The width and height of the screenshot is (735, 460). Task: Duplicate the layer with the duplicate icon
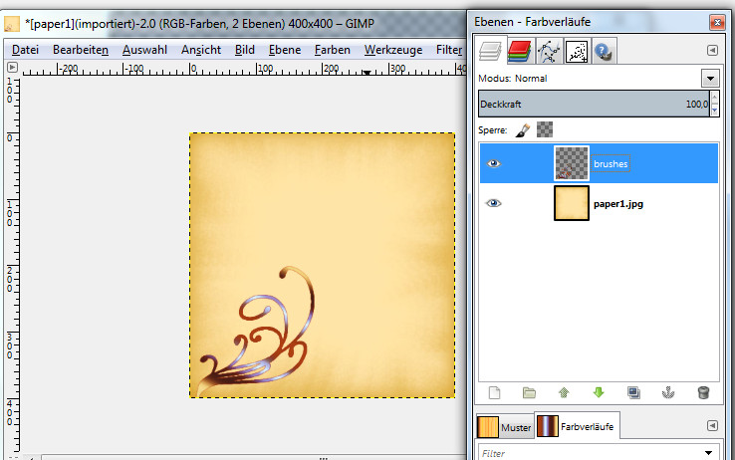click(633, 392)
